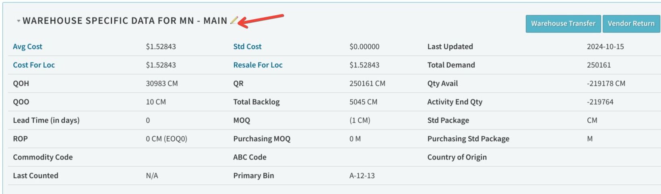Viewport: 661px width, 194px height.
Task: Open the Avg Cost link
Action: pos(27,46)
